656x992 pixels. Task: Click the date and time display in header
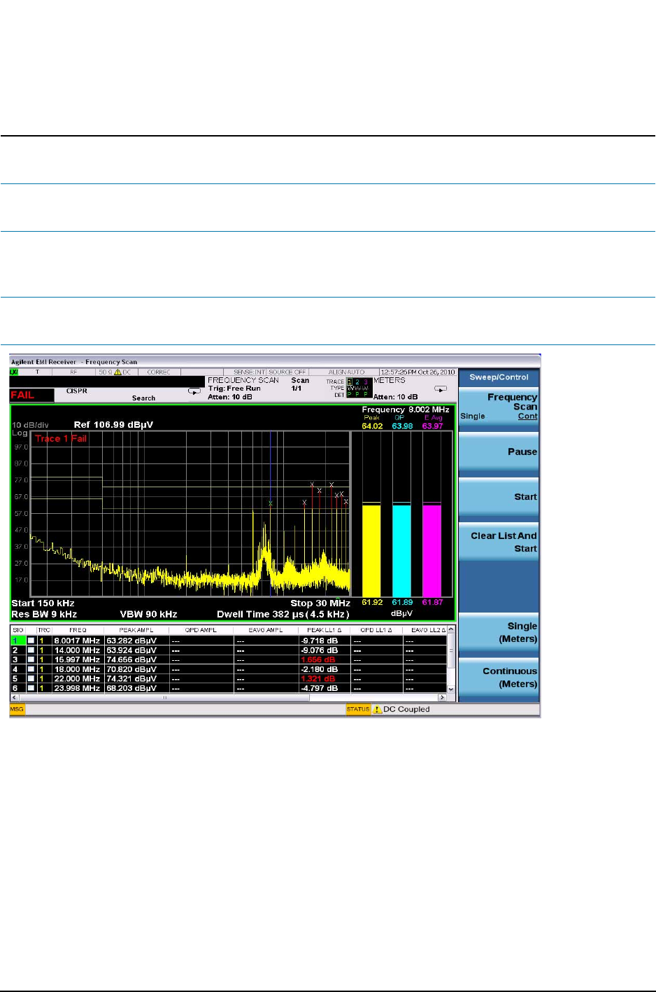pos(418,372)
